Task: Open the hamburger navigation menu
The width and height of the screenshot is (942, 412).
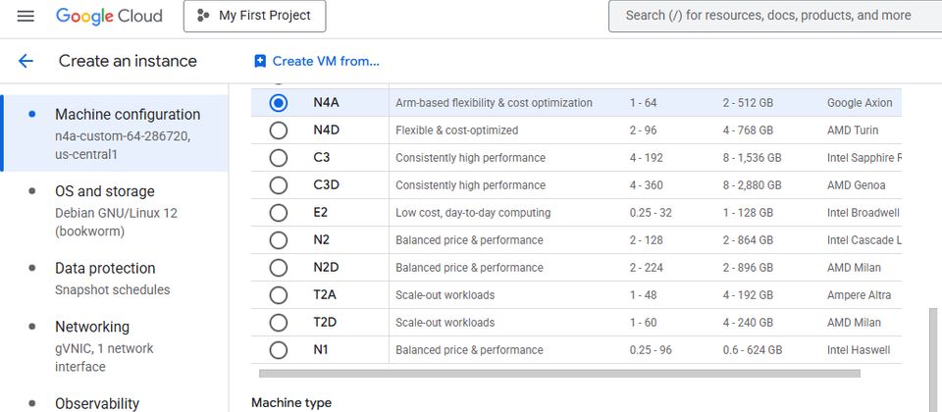Action: [26, 16]
